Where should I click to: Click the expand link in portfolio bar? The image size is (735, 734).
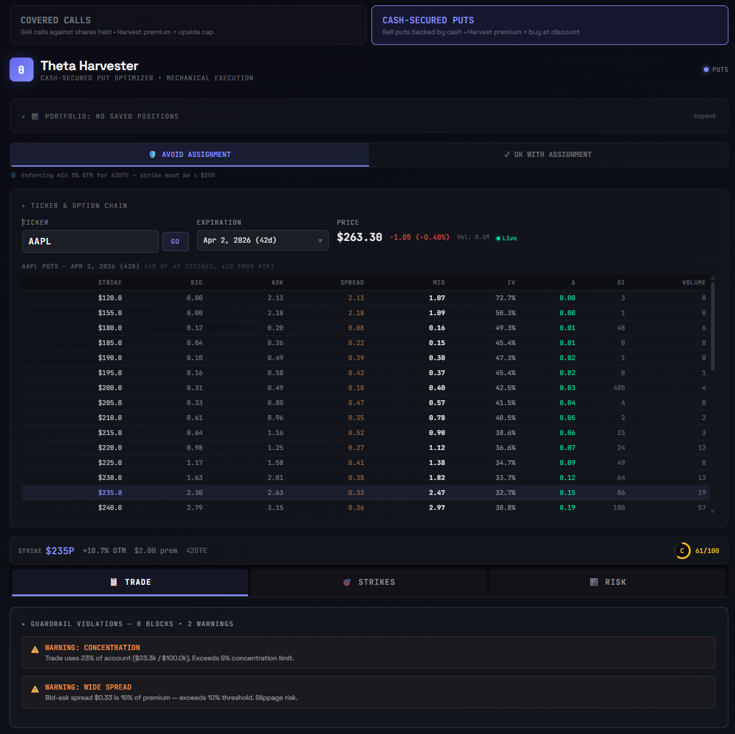click(x=704, y=116)
